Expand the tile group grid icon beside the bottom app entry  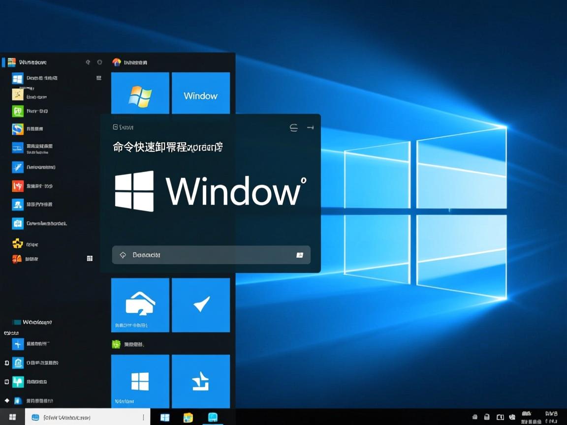(90, 259)
